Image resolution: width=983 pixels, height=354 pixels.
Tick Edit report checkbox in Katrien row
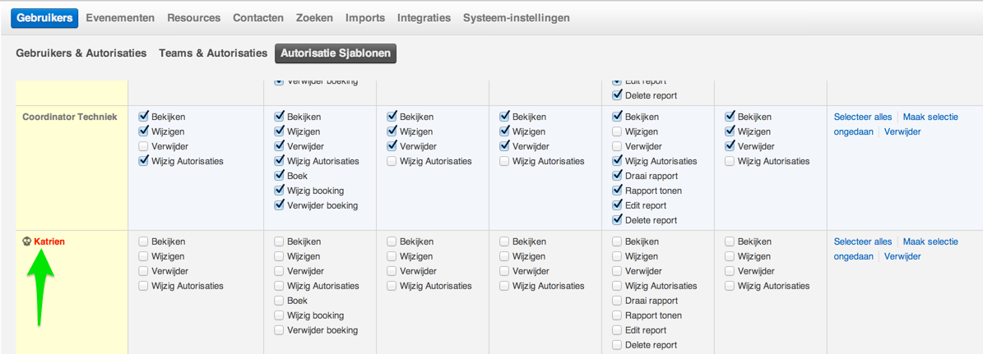click(617, 330)
